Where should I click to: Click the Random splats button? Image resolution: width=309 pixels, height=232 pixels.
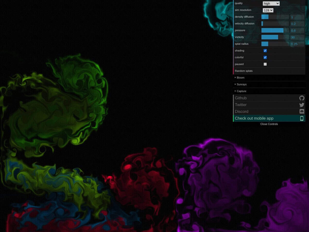269,71
